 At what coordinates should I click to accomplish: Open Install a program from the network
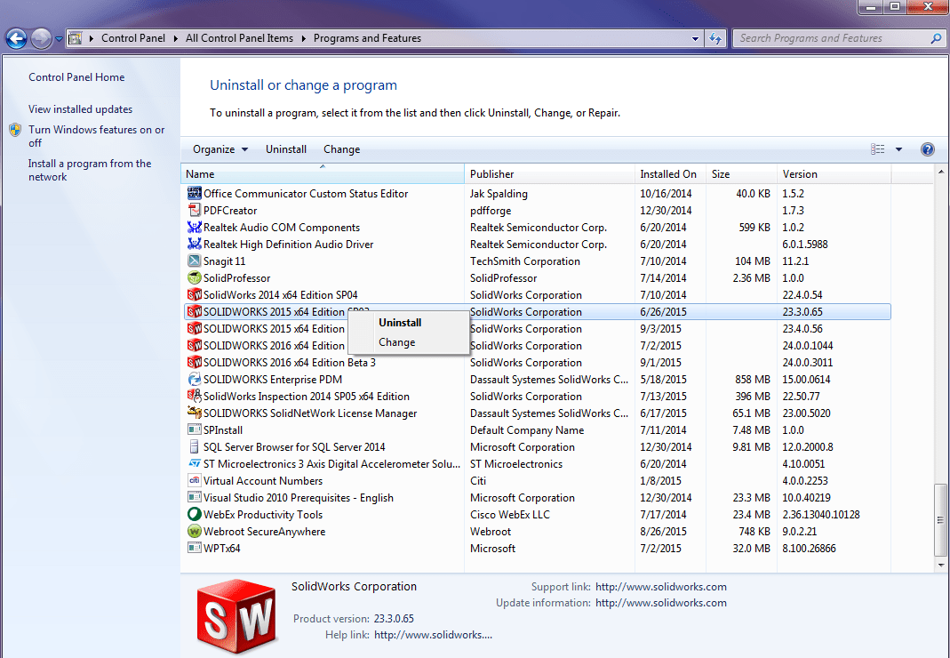click(x=90, y=170)
